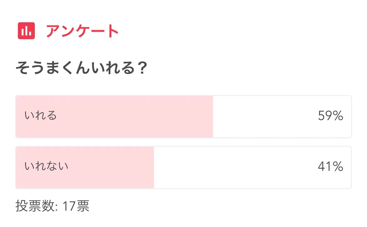Click the 17票 vote total
This screenshot has height=227, width=367.
pyautogui.click(x=76, y=207)
